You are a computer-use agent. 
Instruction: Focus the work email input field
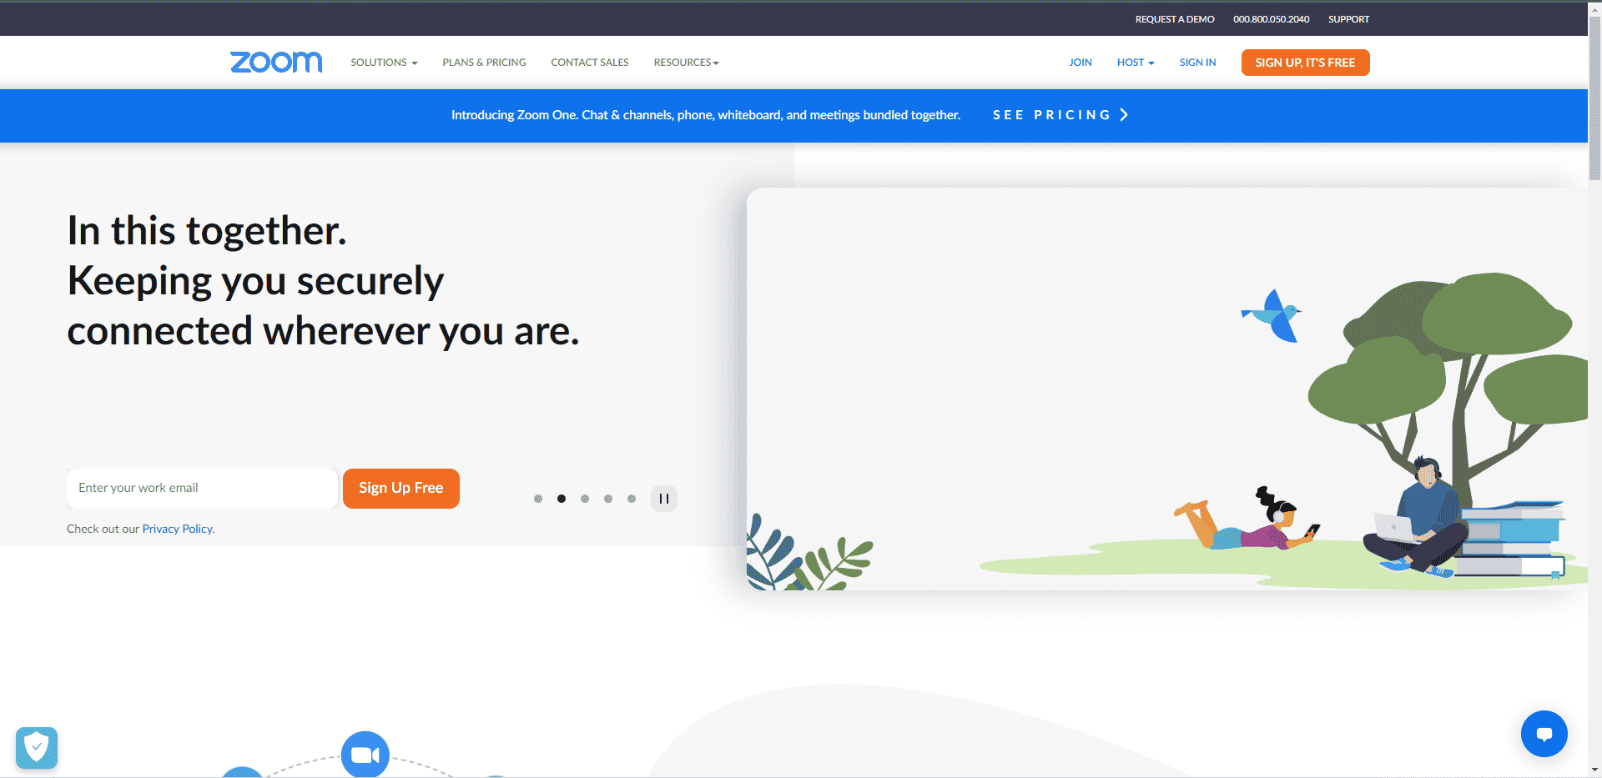click(202, 489)
